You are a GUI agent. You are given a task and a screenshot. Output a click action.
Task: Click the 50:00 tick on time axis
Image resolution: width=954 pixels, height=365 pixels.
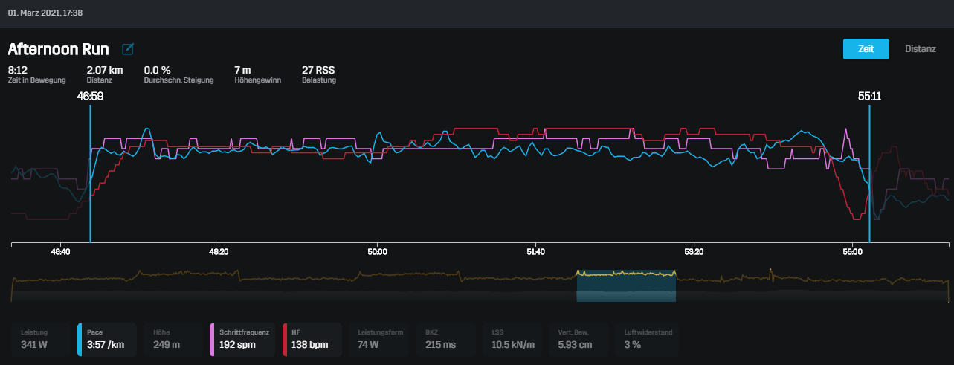(x=377, y=252)
